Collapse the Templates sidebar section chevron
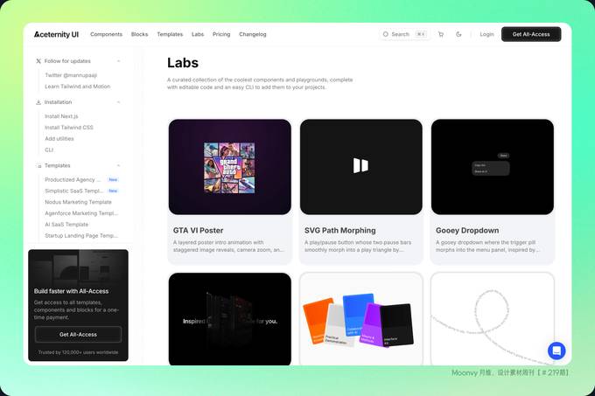The width and height of the screenshot is (595, 396). 119,165
